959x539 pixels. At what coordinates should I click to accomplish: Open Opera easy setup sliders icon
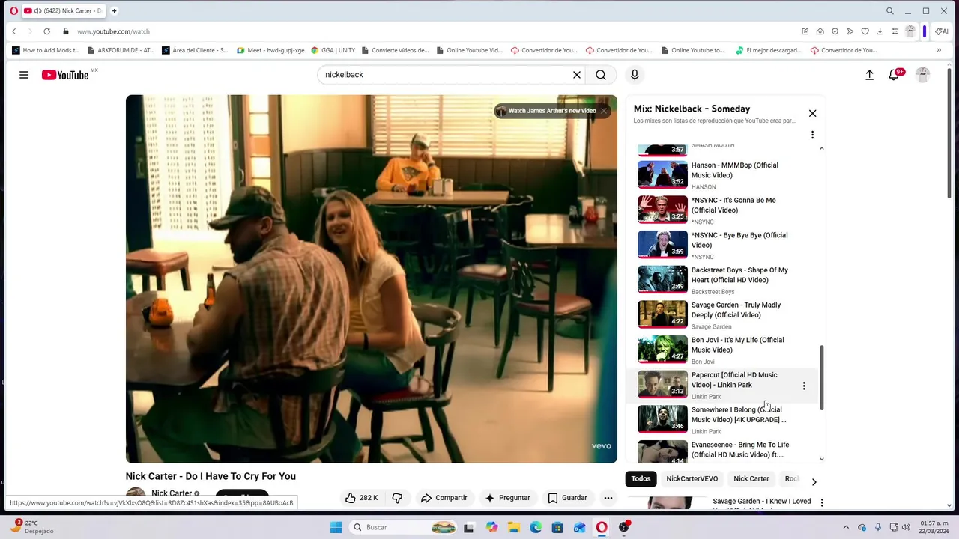[895, 31]
